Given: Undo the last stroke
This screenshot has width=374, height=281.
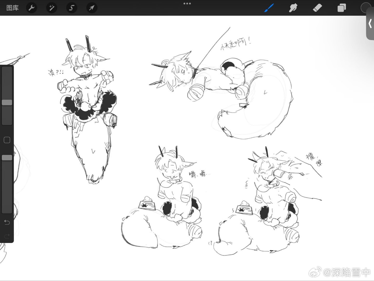Looking at the screenshot, I should coord(7,222).
